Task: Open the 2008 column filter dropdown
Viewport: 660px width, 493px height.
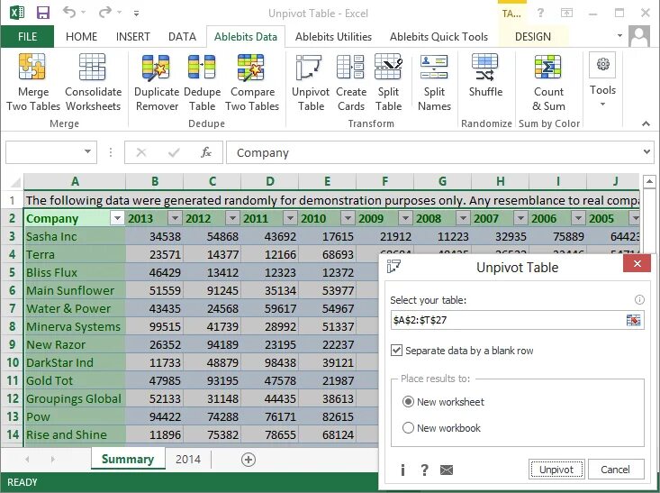Action: point(463,218)
